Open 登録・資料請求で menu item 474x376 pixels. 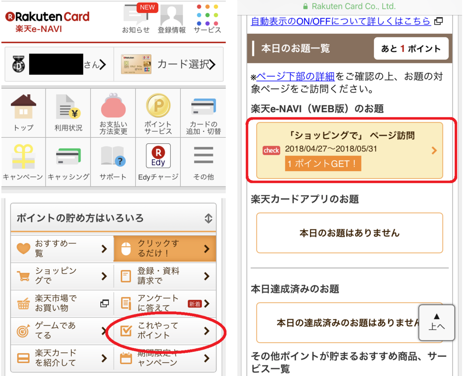coord(165,276)
